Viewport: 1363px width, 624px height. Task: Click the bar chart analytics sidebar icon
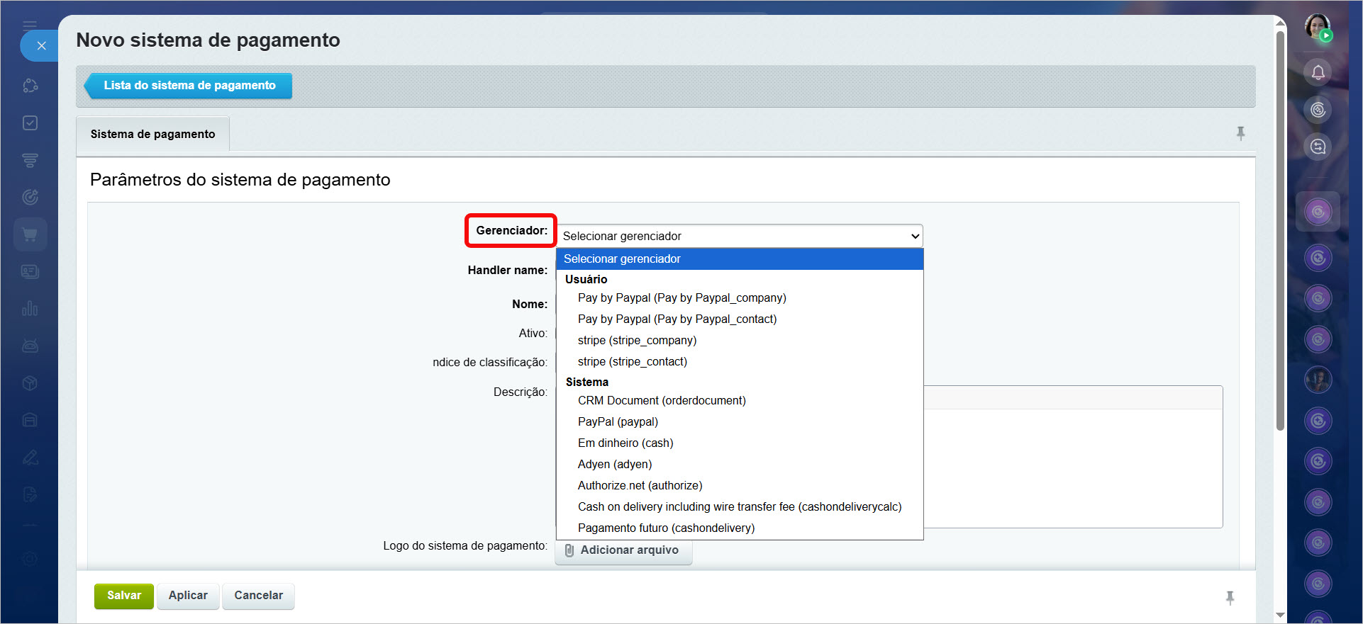click(x=30, y=309)
